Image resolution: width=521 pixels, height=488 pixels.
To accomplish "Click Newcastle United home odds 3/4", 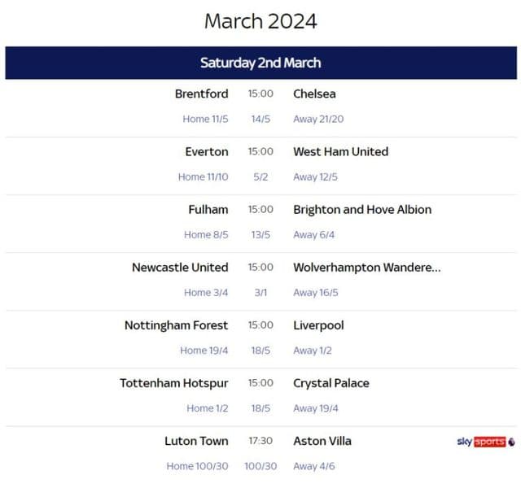I will [206, 292].
